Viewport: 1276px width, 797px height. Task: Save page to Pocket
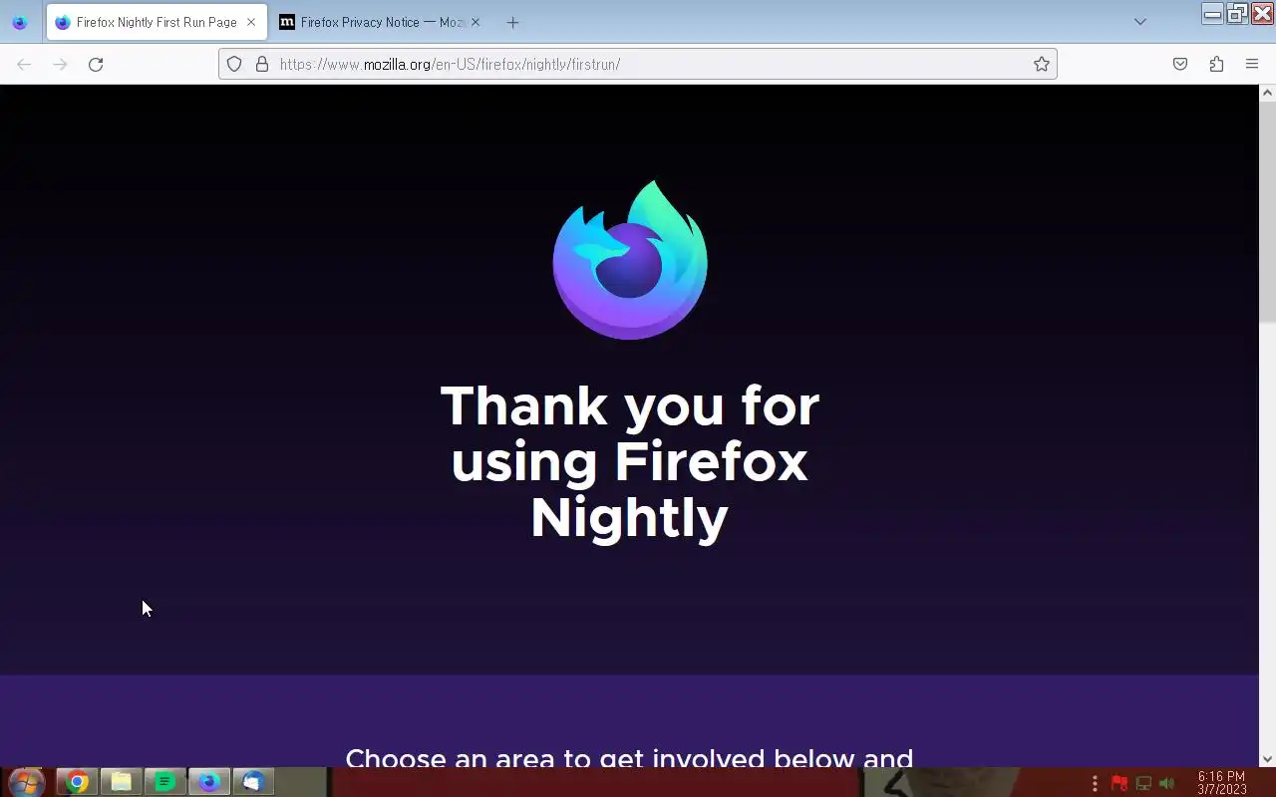[1180, 64]
